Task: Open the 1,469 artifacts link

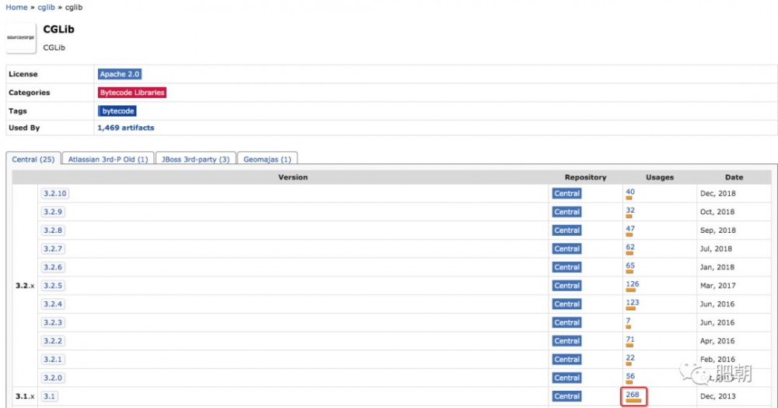Action: point(125,128)
